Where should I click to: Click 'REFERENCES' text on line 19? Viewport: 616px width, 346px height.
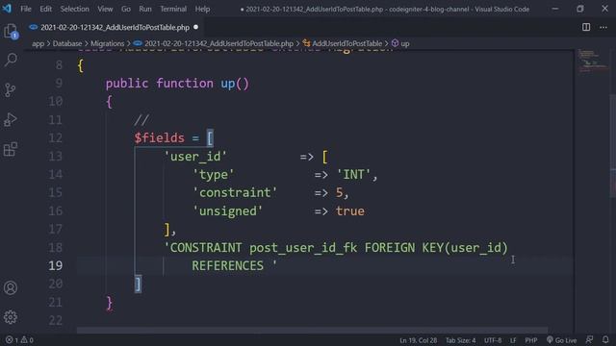pos(227,265)
